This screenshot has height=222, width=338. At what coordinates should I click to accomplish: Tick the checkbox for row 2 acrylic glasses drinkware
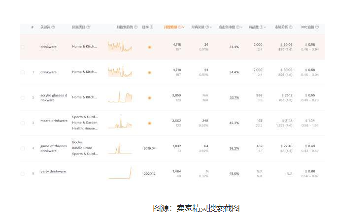click(x=23, y=98)
